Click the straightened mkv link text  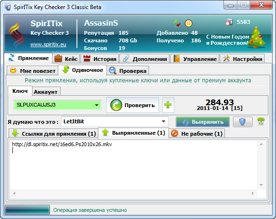(62, 144)
